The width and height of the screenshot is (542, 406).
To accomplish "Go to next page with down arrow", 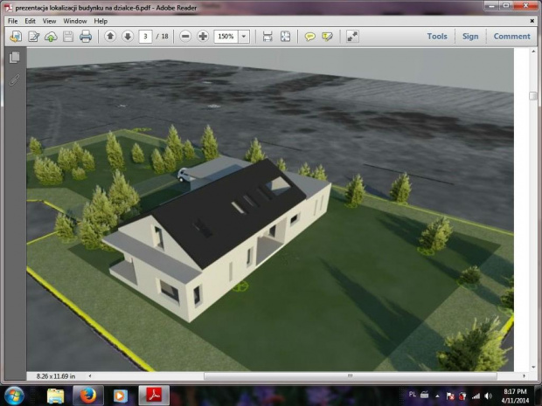I will pyautogui.click(x=128, y=37).
